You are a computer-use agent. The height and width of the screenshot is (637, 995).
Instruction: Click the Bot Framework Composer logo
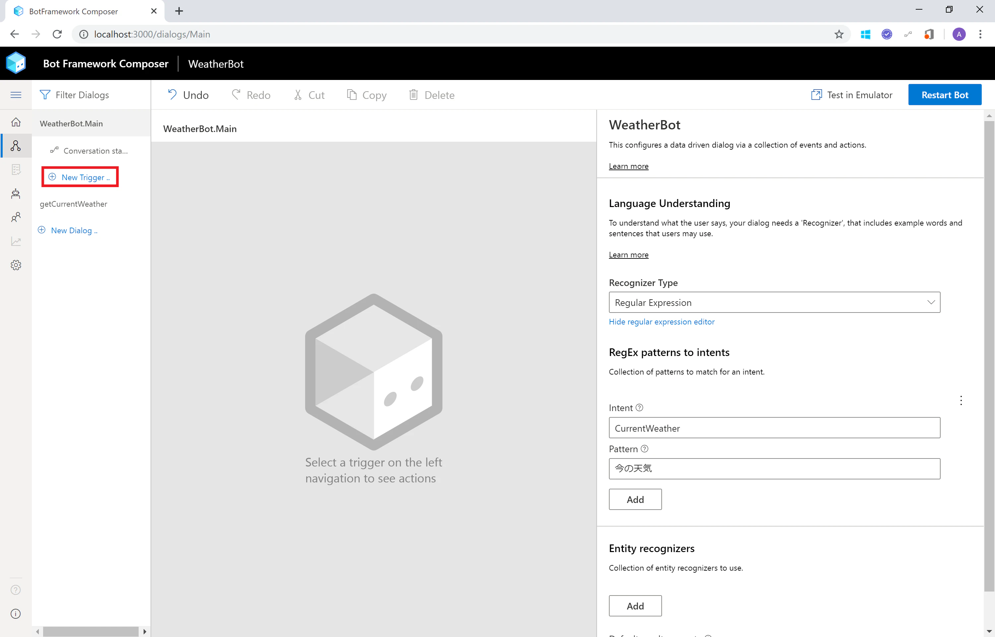click(16, 63)
